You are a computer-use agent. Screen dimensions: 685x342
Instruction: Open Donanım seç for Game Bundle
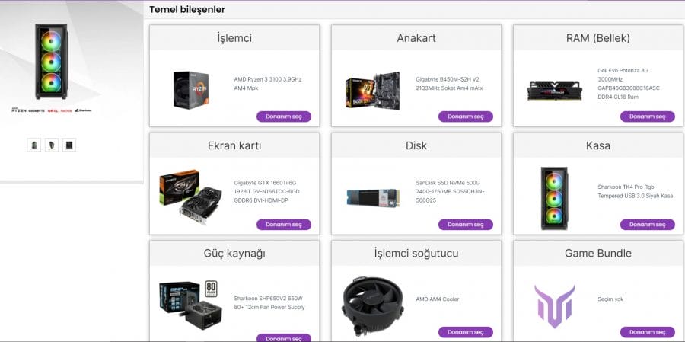648,332
